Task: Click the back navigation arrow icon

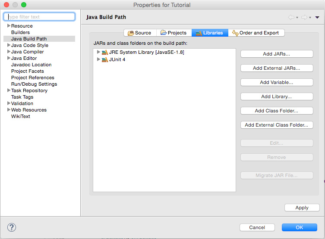Action: pyautogui.click(x=291, y=17)
